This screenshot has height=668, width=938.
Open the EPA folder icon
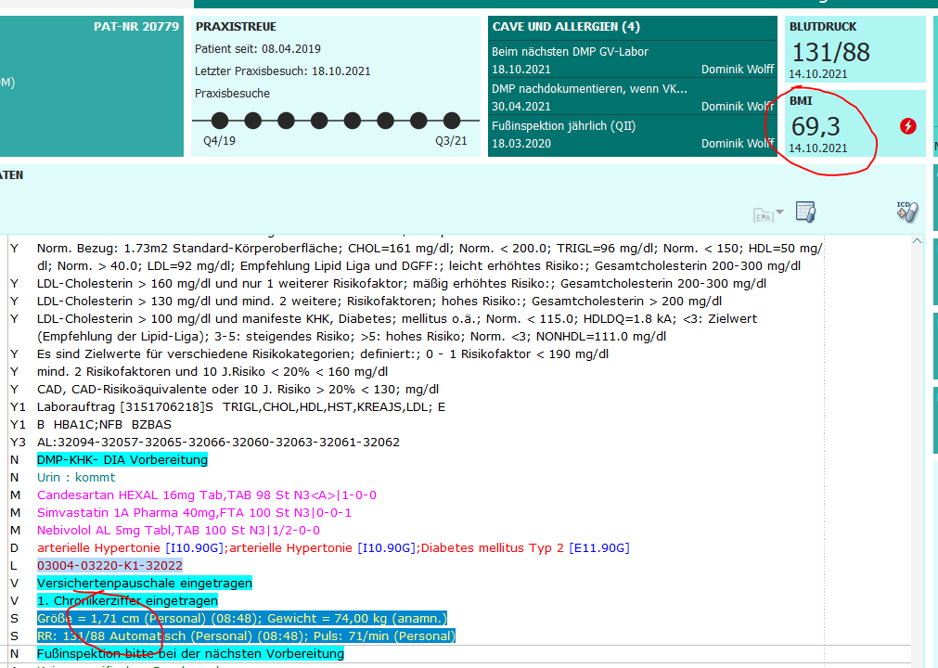[x=764, y=214]
